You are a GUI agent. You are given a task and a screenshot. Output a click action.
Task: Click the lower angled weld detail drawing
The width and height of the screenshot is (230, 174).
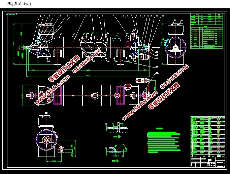[116, 149]
